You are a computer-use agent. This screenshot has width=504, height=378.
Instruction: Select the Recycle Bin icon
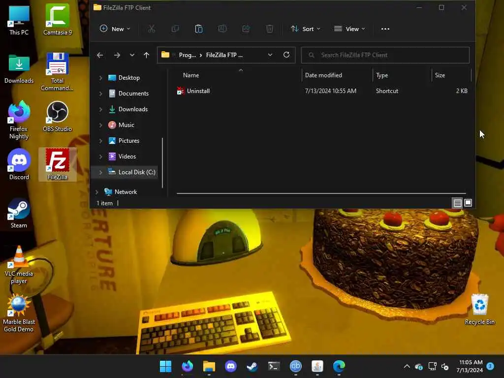pyautogui.click(x=479, y=309)
